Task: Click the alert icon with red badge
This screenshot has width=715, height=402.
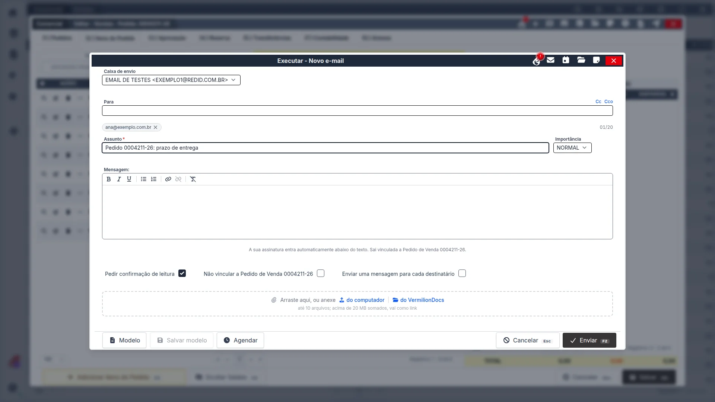Action: tap(536, 61)
